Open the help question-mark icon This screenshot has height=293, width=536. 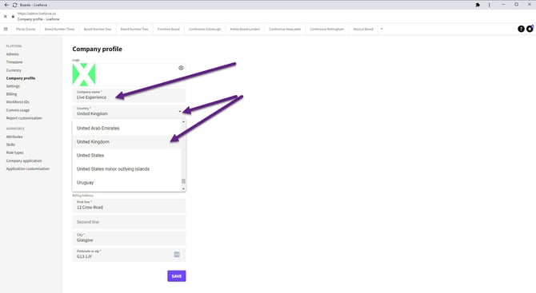pyautogui.click(x=521, y=29)
